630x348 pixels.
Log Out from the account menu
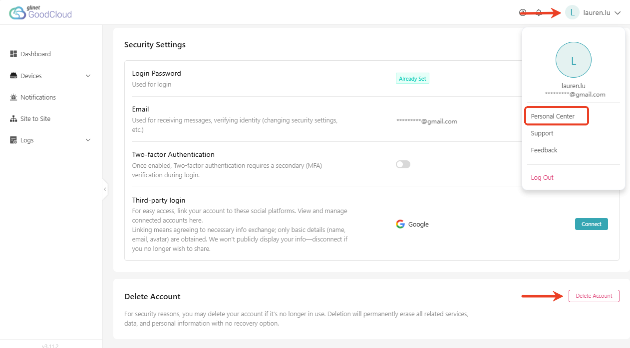[x=542, y=177]
